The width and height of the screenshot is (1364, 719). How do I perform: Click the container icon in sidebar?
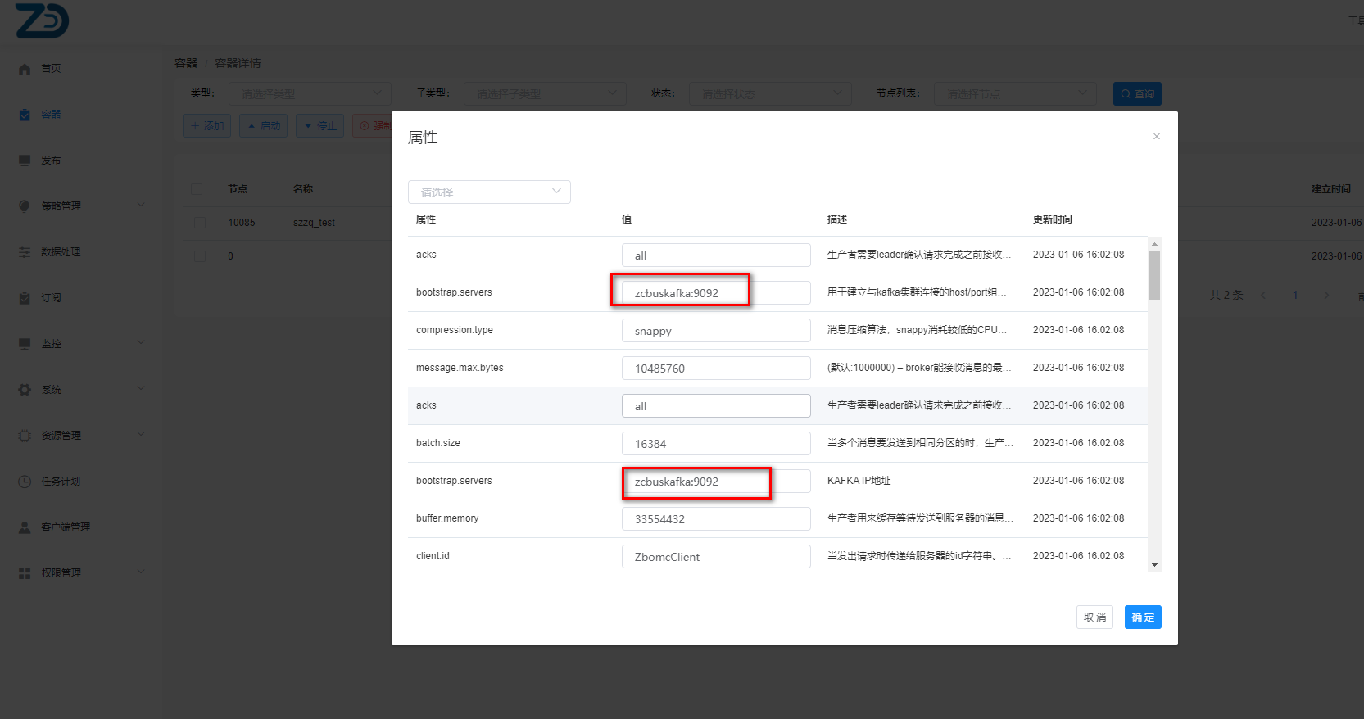coord(25,115)
